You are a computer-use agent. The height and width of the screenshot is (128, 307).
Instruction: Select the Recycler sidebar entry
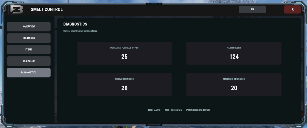point(29,61)
